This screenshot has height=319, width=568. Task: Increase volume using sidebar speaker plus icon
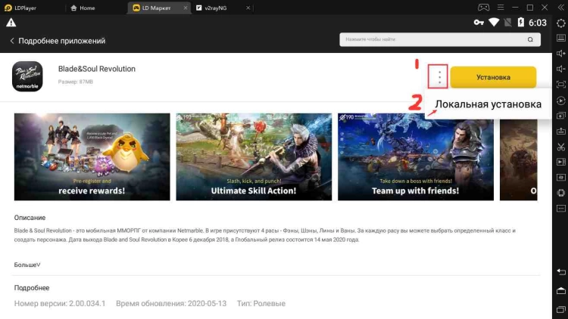[560, 54]
